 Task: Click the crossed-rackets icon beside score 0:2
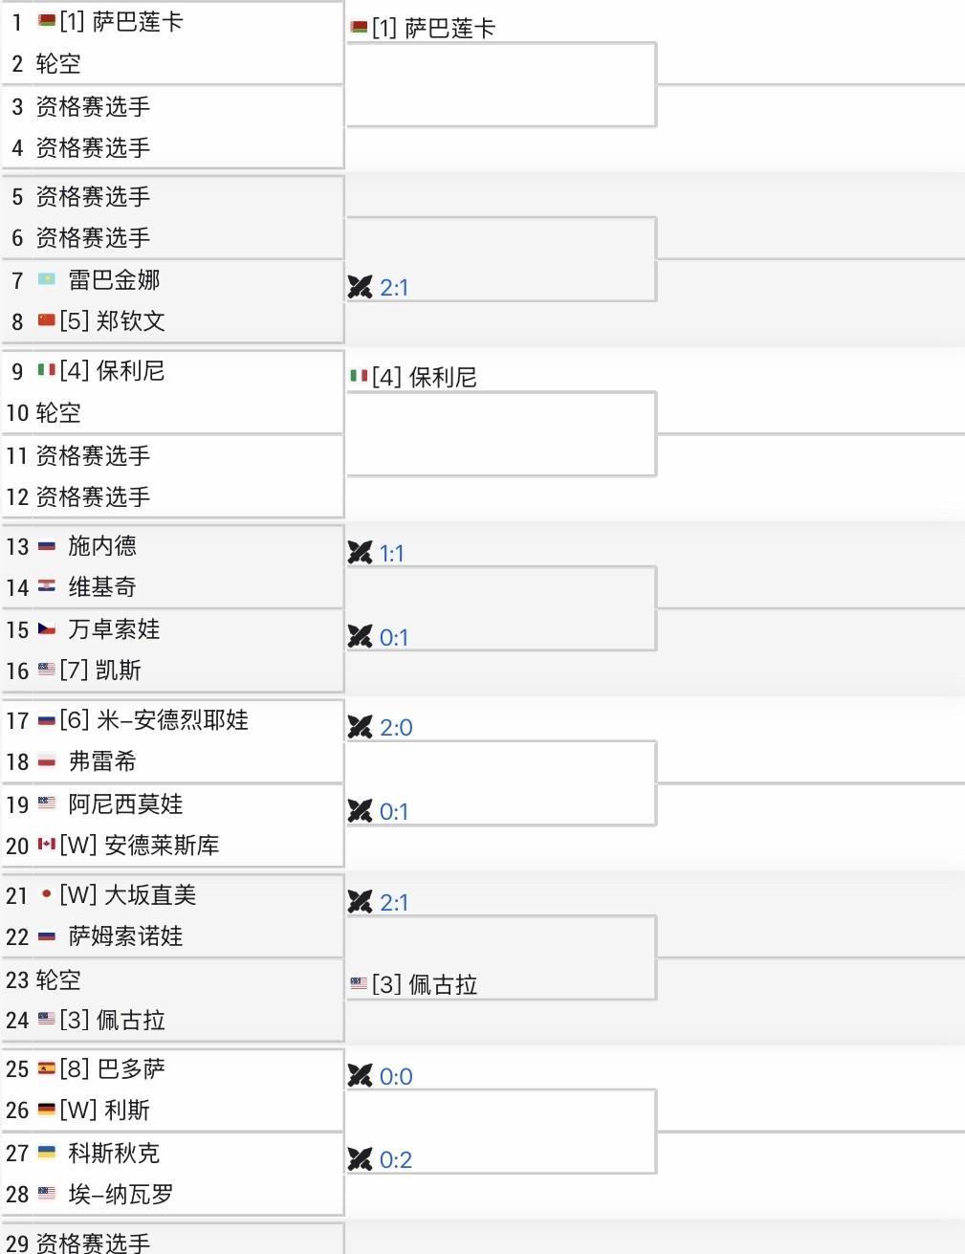tap(360, 1159)
